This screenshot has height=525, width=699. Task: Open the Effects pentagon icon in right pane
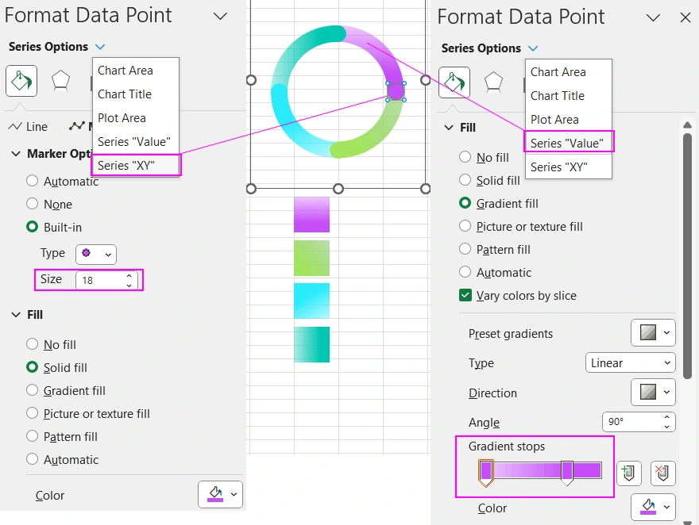point(495,82)
